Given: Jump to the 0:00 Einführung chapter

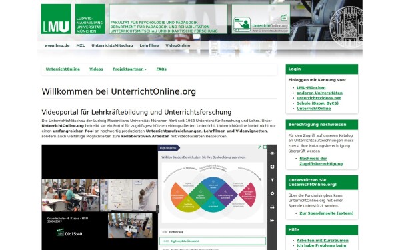Looking at the screenshot, I should [213, 232].
